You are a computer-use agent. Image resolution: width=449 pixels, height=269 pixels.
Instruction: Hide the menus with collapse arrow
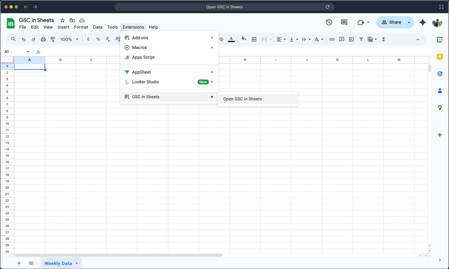pyautogui.click(x=418, y=39)
